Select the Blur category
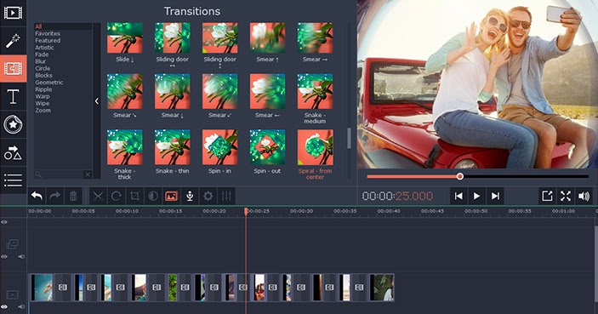The width and height of the screenshot is (598, 314). (x=41, y=61)
